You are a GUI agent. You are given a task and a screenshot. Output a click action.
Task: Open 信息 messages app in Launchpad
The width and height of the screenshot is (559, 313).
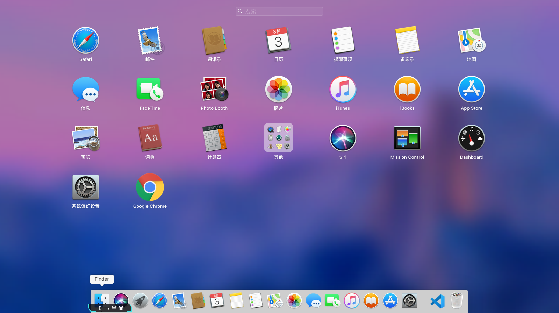pos(86,89)
